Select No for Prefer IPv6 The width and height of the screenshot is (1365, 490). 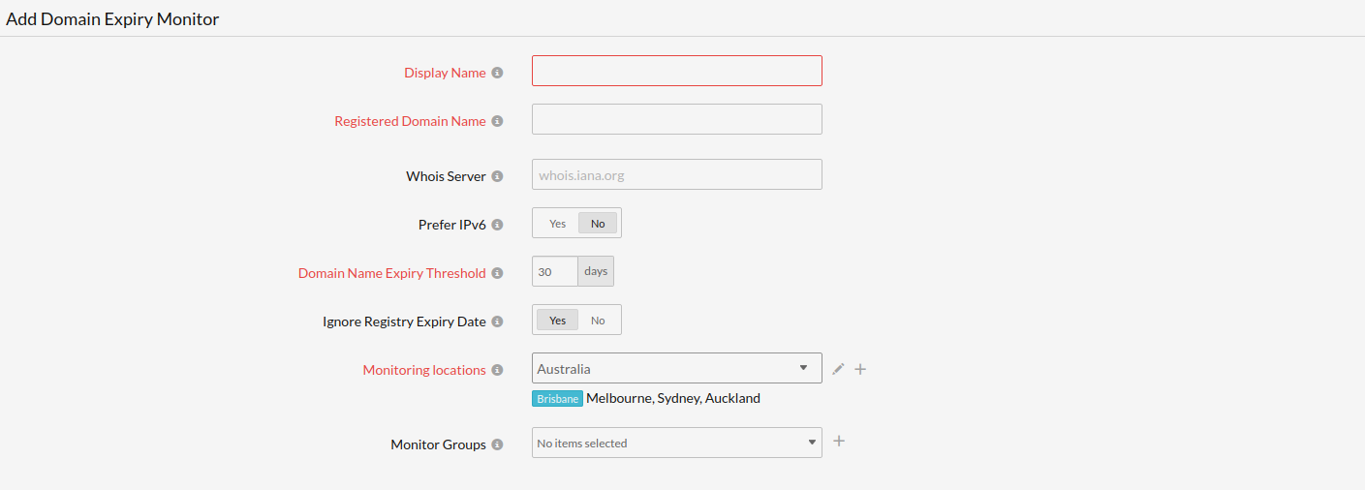pyautogui.click(x=598, y=224)
